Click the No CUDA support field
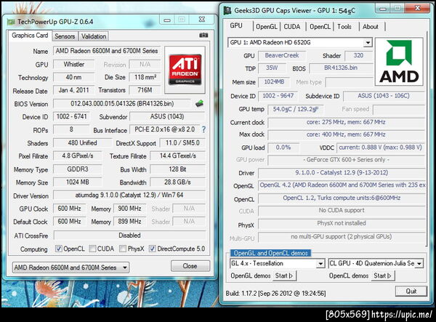436x322 pixels. [x=342, y=211]
